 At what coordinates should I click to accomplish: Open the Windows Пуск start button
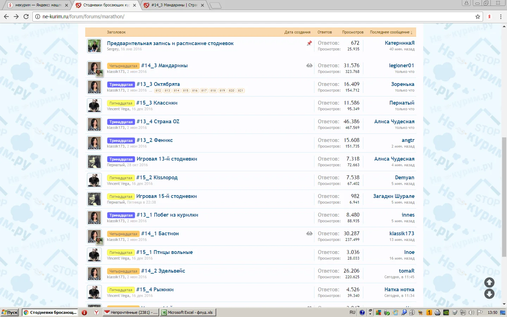pyautogui.click(x=10, y=312)
